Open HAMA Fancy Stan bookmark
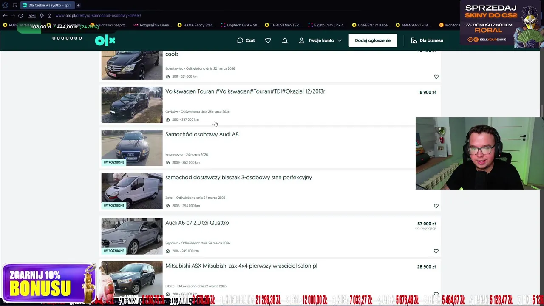This screenshot has width=544, height=306. tap(196, 25)
